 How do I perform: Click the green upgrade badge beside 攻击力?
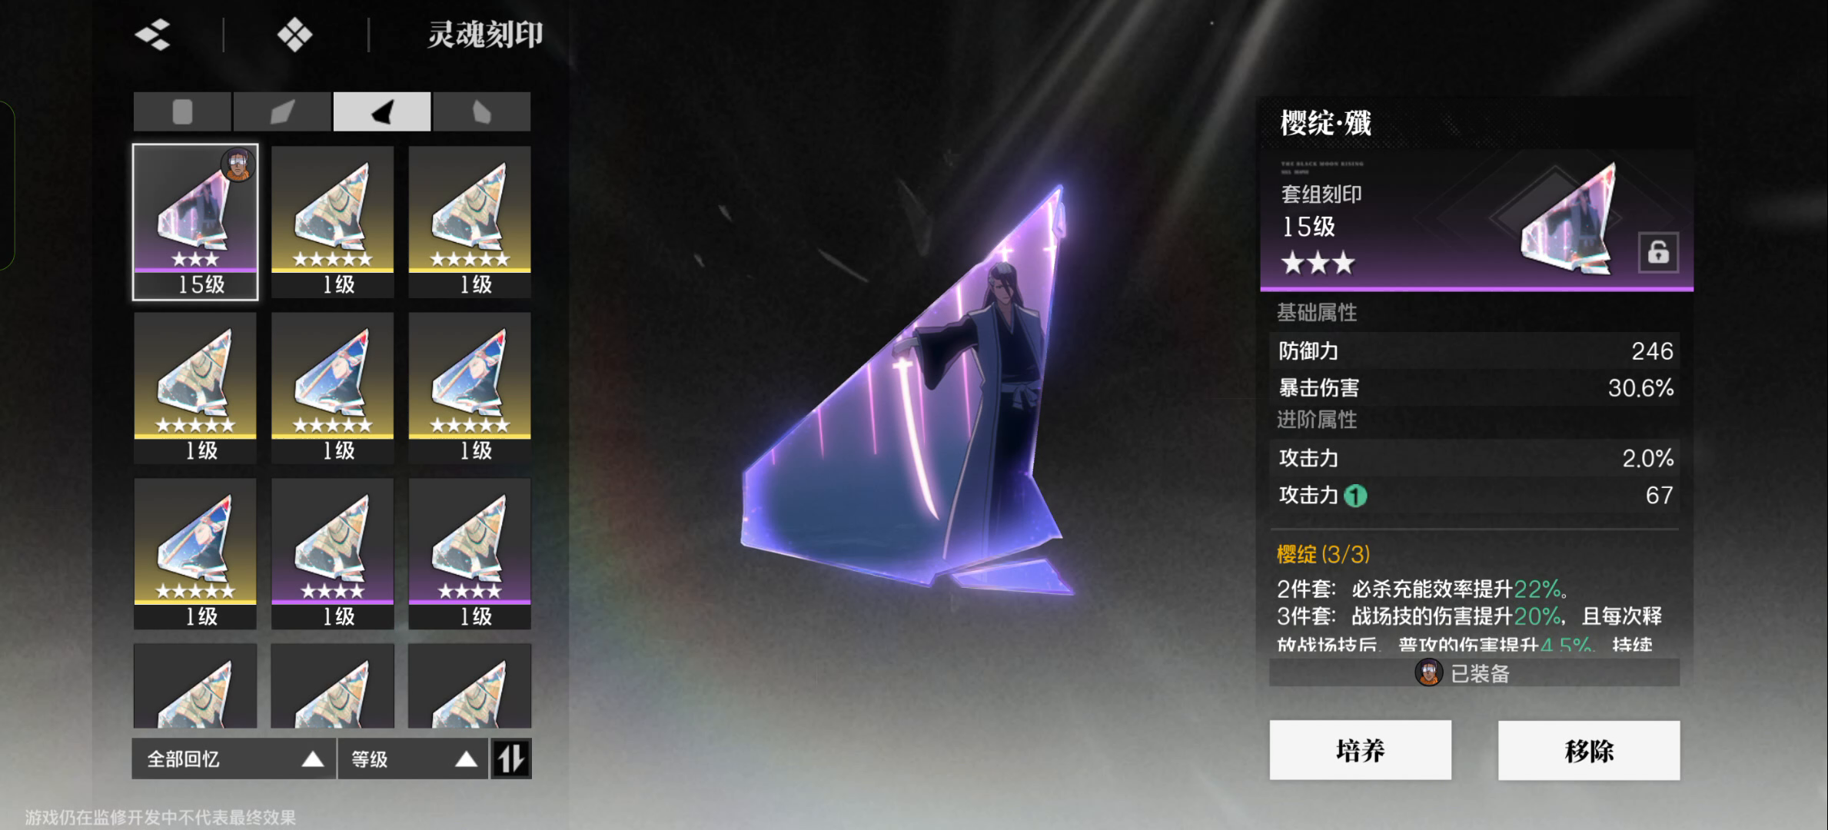pos(1355,496)
